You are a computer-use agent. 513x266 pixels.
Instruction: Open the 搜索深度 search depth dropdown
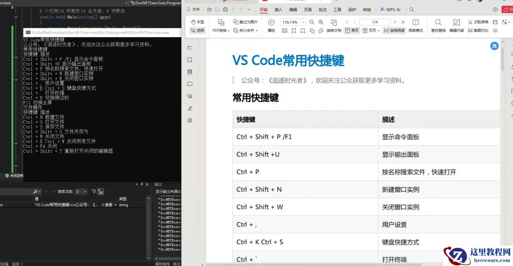(x=85, y=192)
